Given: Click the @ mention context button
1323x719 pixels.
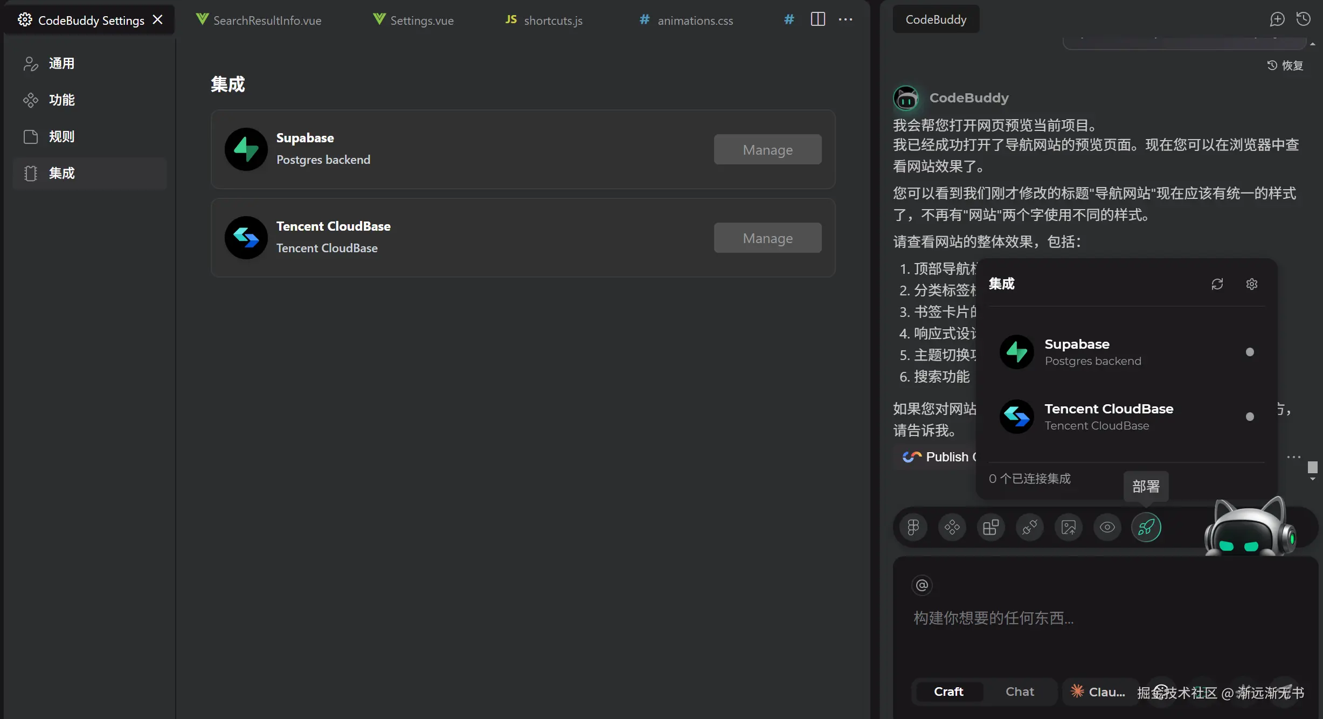Looking at the screenshot, I should pyautogui.click(x=922, y=585).
